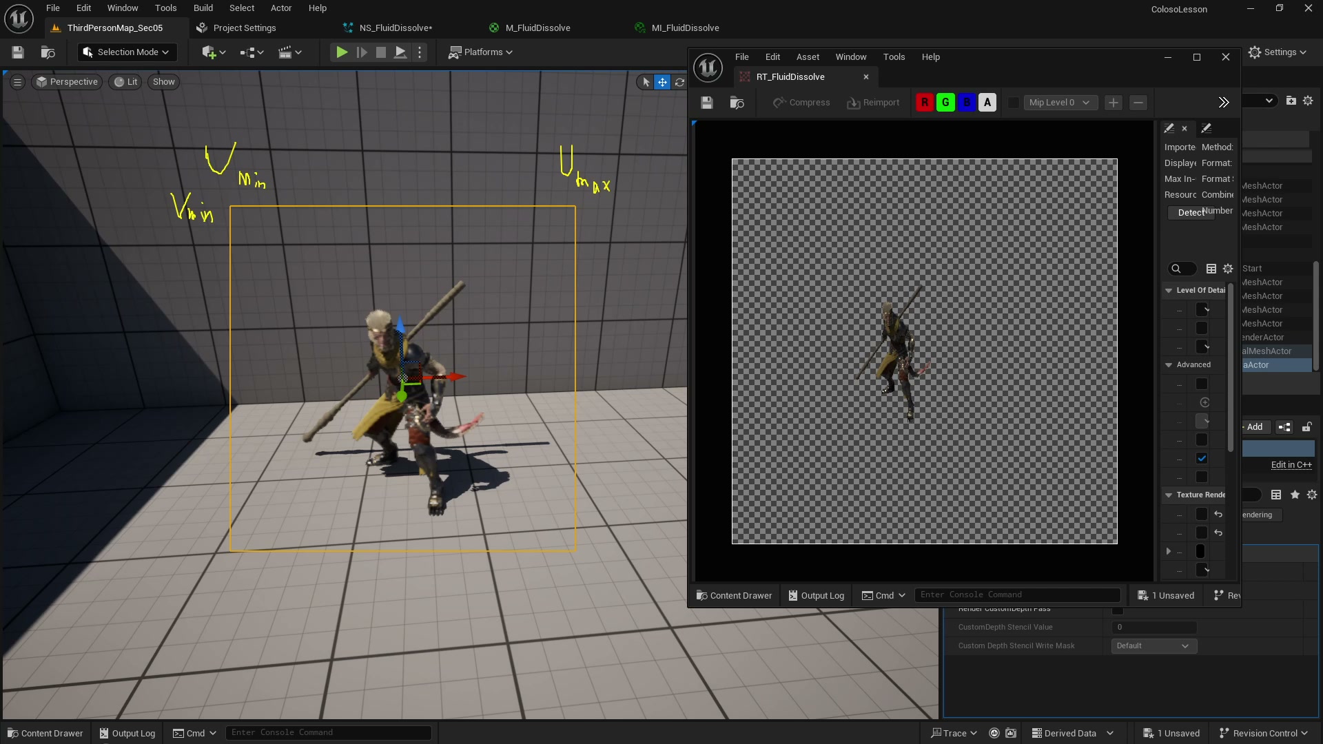Viewport: 1323px width, 744px height.
Task: Toggle the Red channel button
Action: point(925,103)
